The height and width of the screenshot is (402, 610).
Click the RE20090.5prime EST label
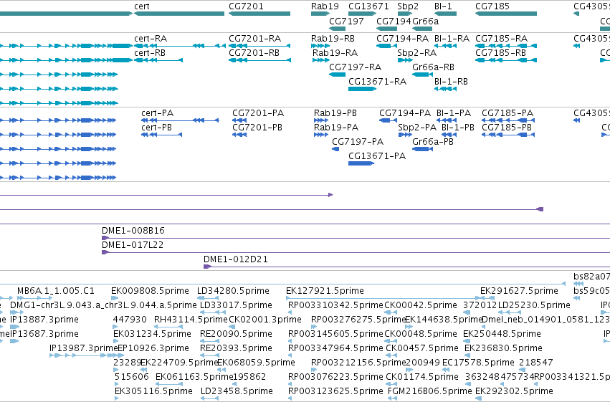tap(236, 334)
